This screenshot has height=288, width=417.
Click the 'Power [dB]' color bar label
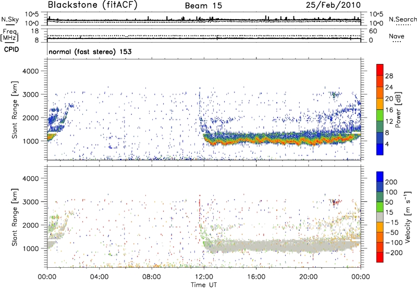point(398,110)
